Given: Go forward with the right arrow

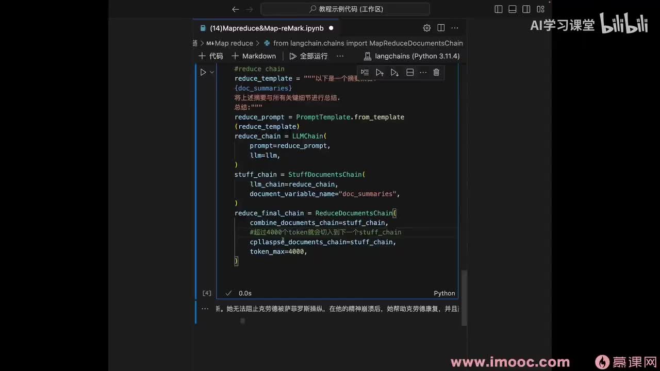Looking at the screenshot, I should (250, 9).
